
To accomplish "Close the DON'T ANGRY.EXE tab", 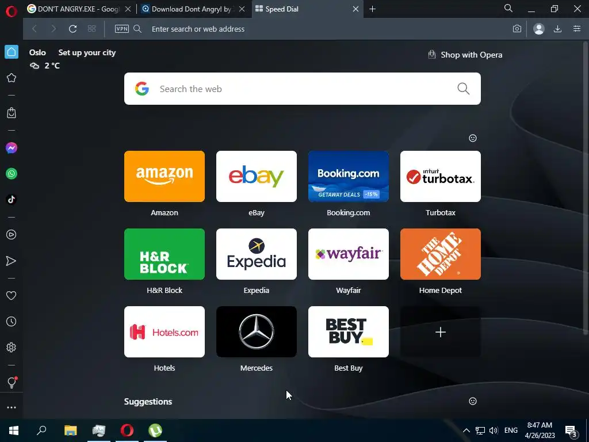I will [128, 9].
